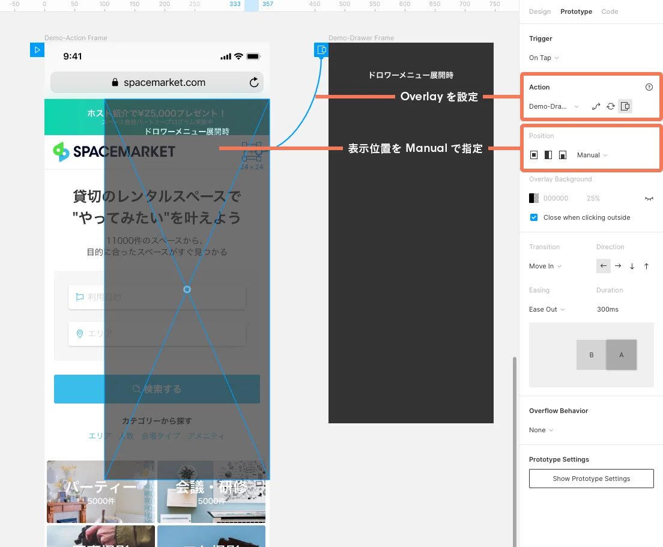Open the Prototype tab

[576, 11]
